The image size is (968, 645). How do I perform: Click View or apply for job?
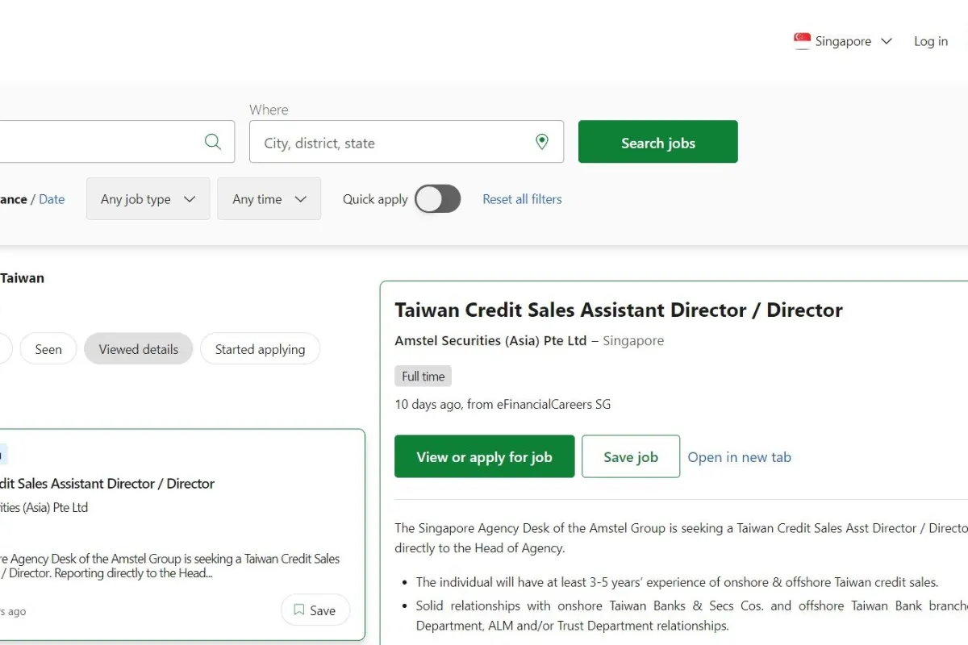485,457
